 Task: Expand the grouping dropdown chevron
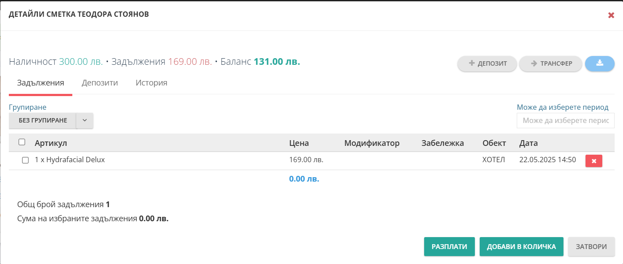(x=85, y=120)
